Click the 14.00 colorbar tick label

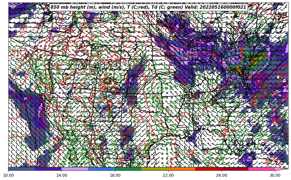pos(62,175)
